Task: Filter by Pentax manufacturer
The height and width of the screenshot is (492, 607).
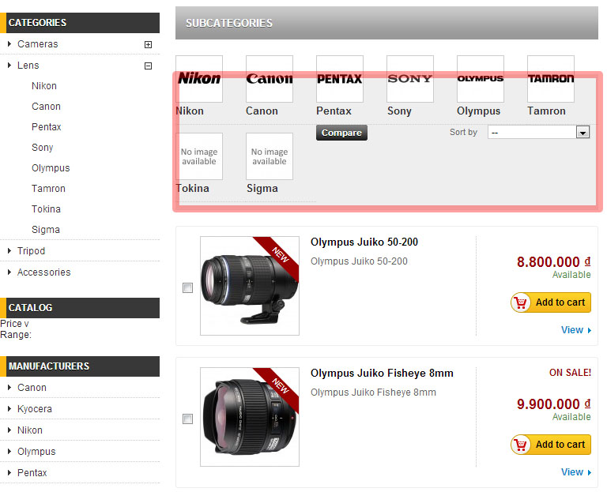Action: [32, 473]
